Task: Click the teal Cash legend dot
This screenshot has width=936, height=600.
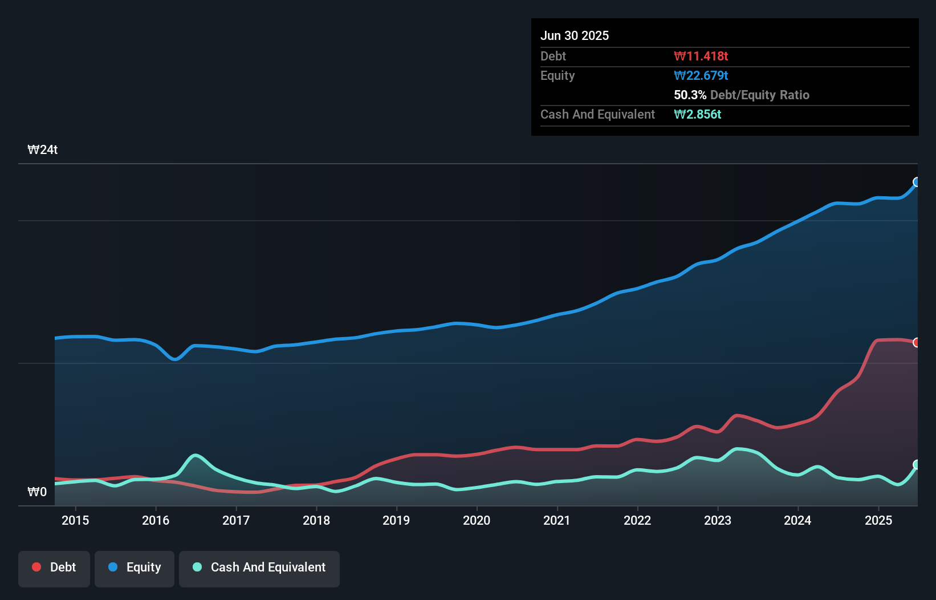Action: [197, 567]
